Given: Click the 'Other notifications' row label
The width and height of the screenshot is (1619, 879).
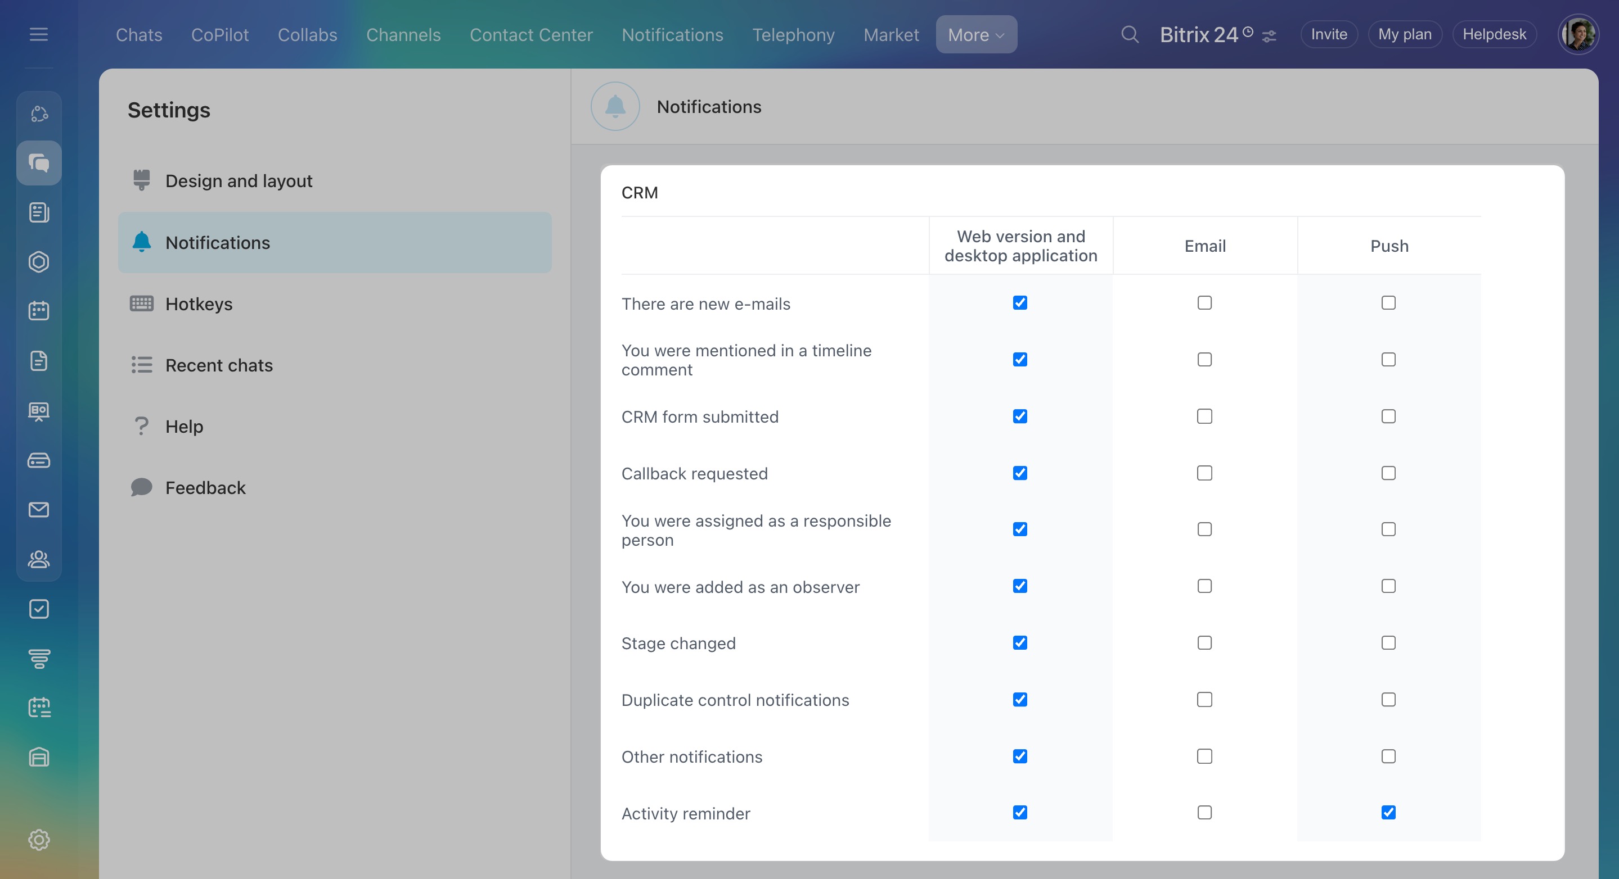Looking at the screenshot, I should pyautogui.click(x=691, y=757).
